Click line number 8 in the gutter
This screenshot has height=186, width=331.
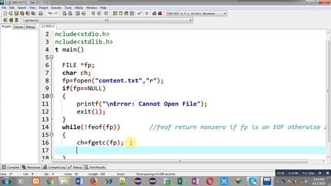point(47,81)
